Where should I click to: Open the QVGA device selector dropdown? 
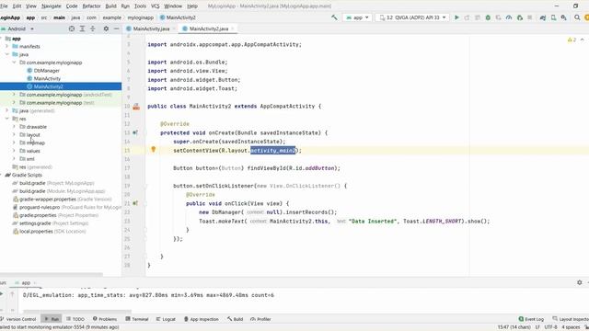[412, 17]
